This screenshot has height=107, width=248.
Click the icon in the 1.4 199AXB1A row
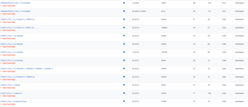[x=124, y=68]
